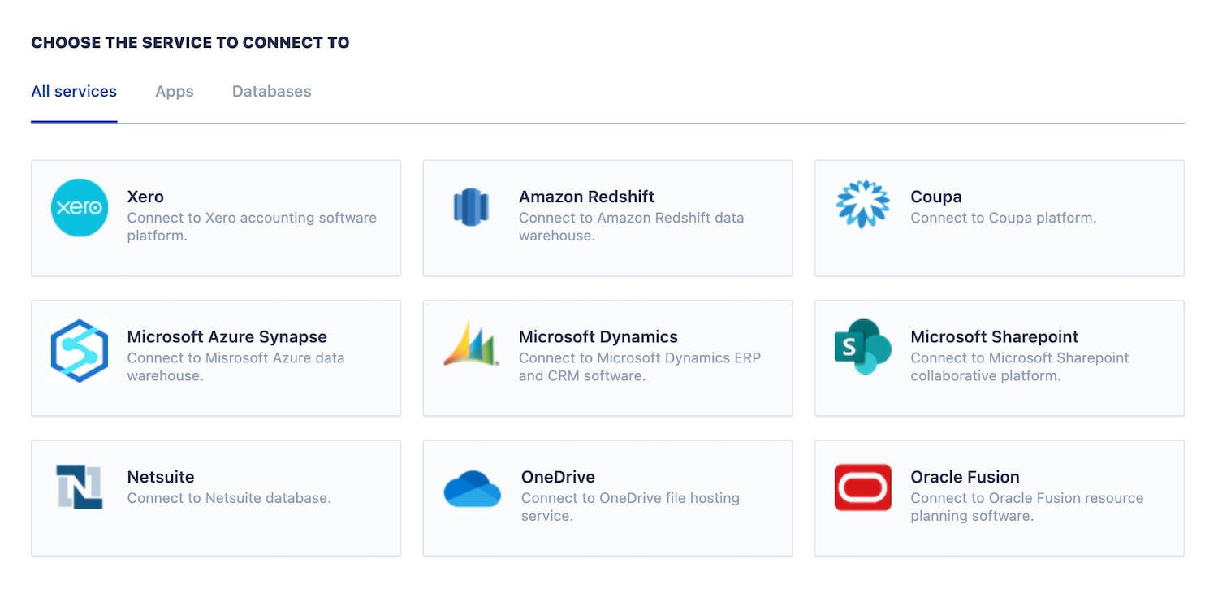Click the Amazon Redshift logo icon
The height and width of the screenshot is (589, 1218).
(471, 206)
